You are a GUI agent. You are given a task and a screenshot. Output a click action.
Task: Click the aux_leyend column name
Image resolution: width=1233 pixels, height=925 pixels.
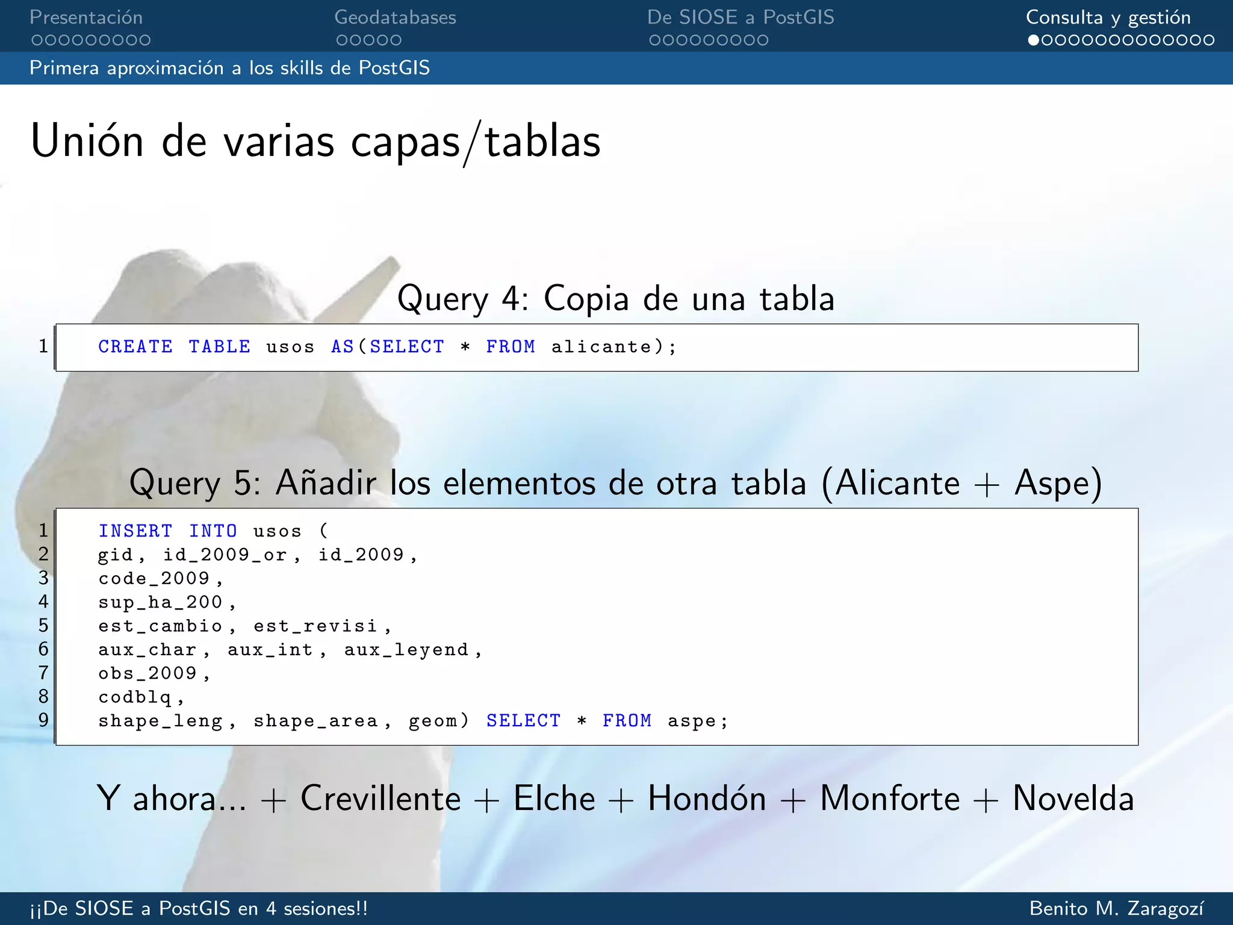point(406,650)
